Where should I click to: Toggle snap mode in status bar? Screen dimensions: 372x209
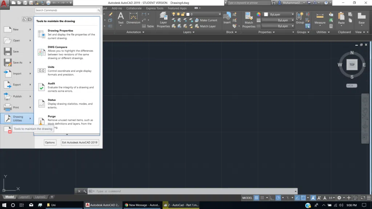click(x=262, y=197)
